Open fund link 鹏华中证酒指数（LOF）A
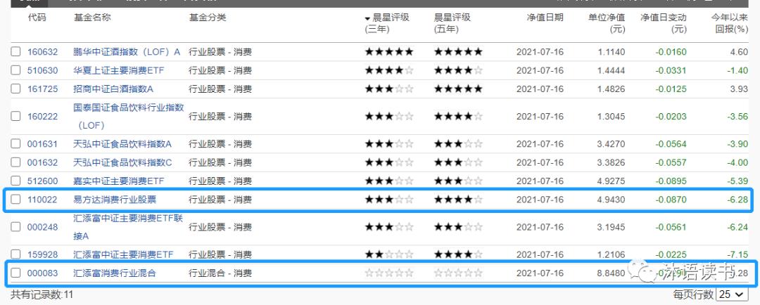This screenshot has height=305, width=760. coord(127,52)
